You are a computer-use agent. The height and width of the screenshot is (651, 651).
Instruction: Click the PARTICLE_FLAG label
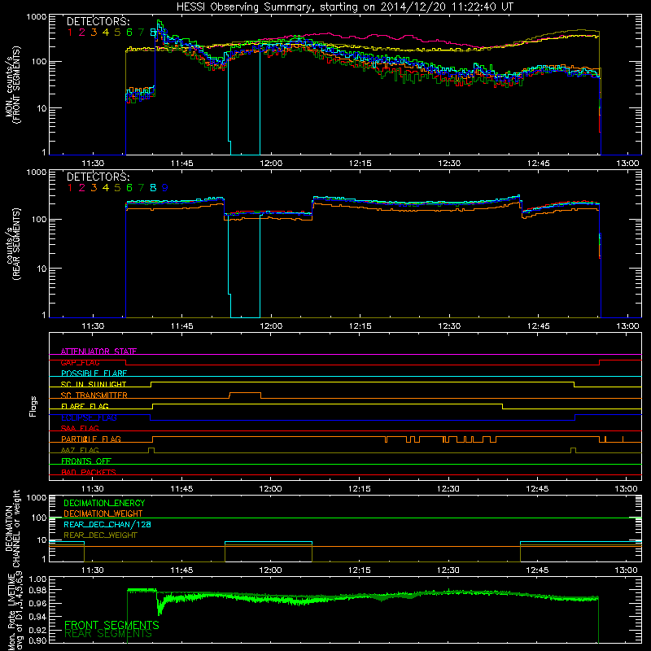91,439
